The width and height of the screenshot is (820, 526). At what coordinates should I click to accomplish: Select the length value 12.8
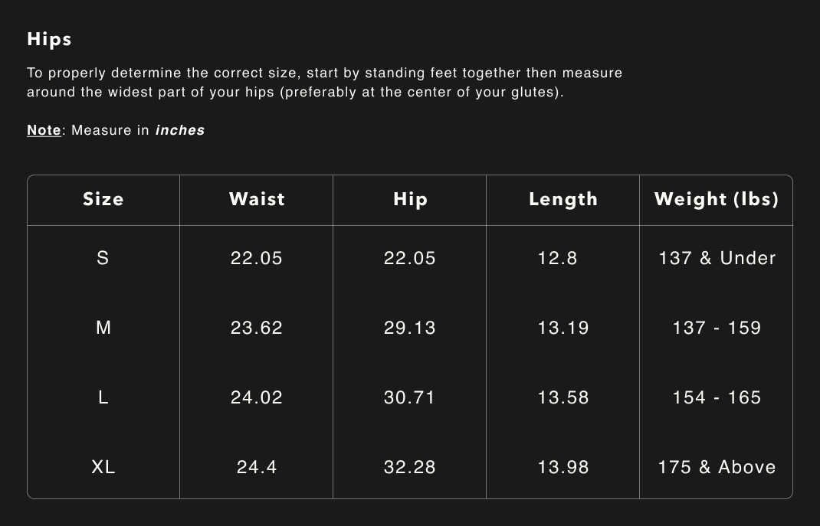click(558, 258)
